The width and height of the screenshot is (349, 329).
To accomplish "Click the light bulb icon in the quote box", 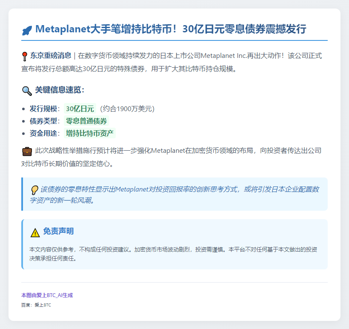I will click(x=34, y=190).
